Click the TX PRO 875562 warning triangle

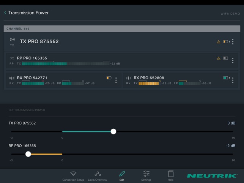pyautogui.click(x=219, y=42)
